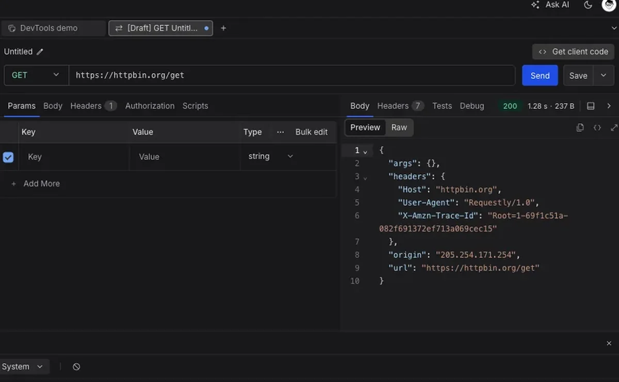619x382 pixels.
Task: Open the System dropdown selector
Action: tap(24, 367)
